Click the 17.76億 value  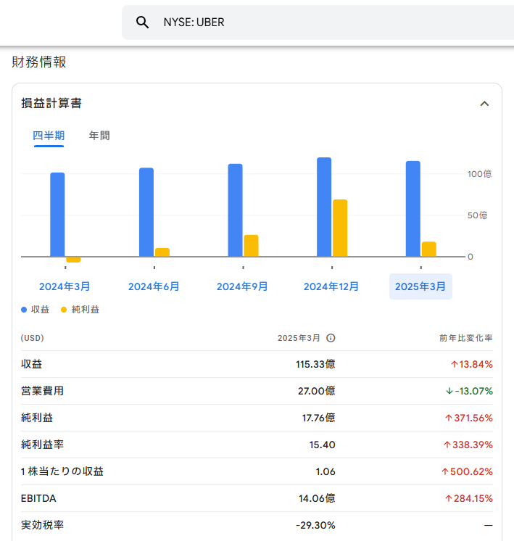[x=318, y=418]
